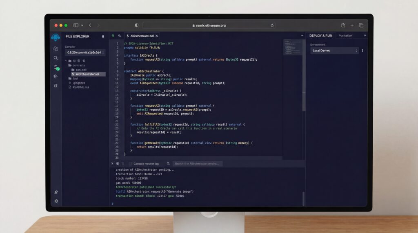Open the settings gear in the left sidebar
Image resolution: width=418 pixels, height=233 pixels.
[x=56, y=201]
